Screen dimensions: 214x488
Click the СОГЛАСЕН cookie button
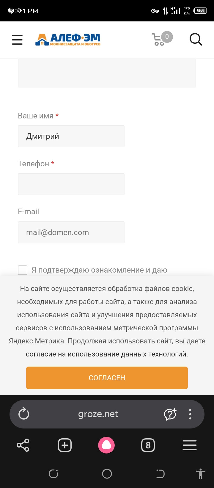[x=107, y=378]
